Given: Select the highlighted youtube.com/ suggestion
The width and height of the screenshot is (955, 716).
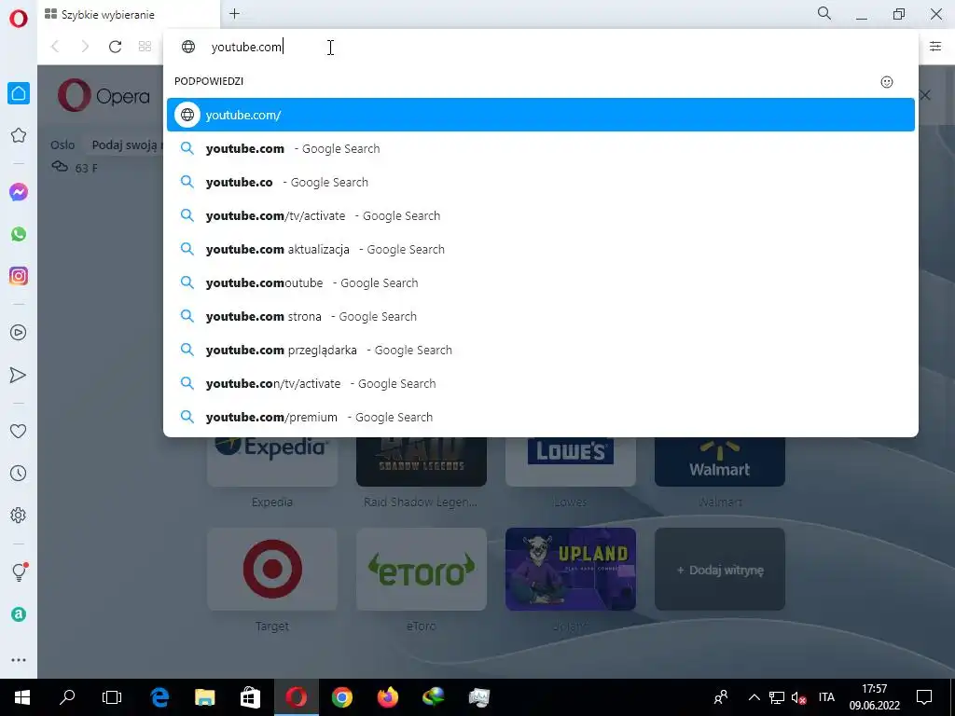Looking at the screenshot, I should coord(541,115).
